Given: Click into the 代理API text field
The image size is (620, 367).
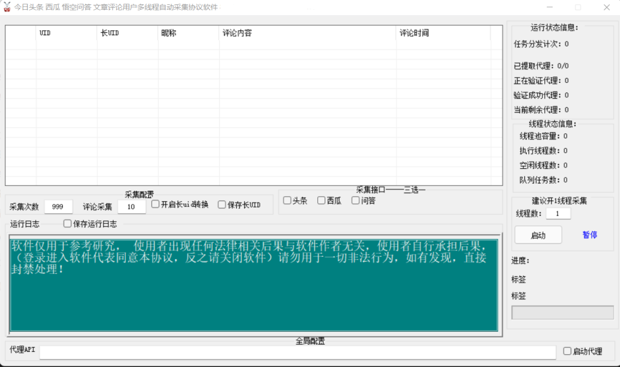Looking at the screenshot, I should (297, 352).
